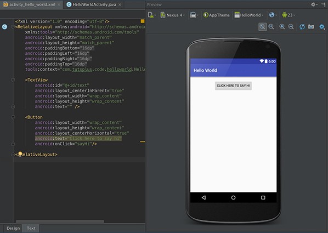The width and height of the screenshot is (328, 233).
Task: Click the CLICK HERE TO SAY HI button
Action: click(x=233, y=86)
